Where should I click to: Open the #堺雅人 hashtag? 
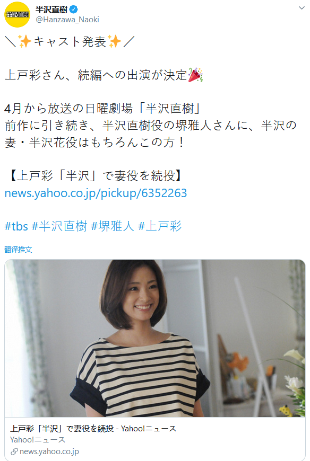[113, 226]
